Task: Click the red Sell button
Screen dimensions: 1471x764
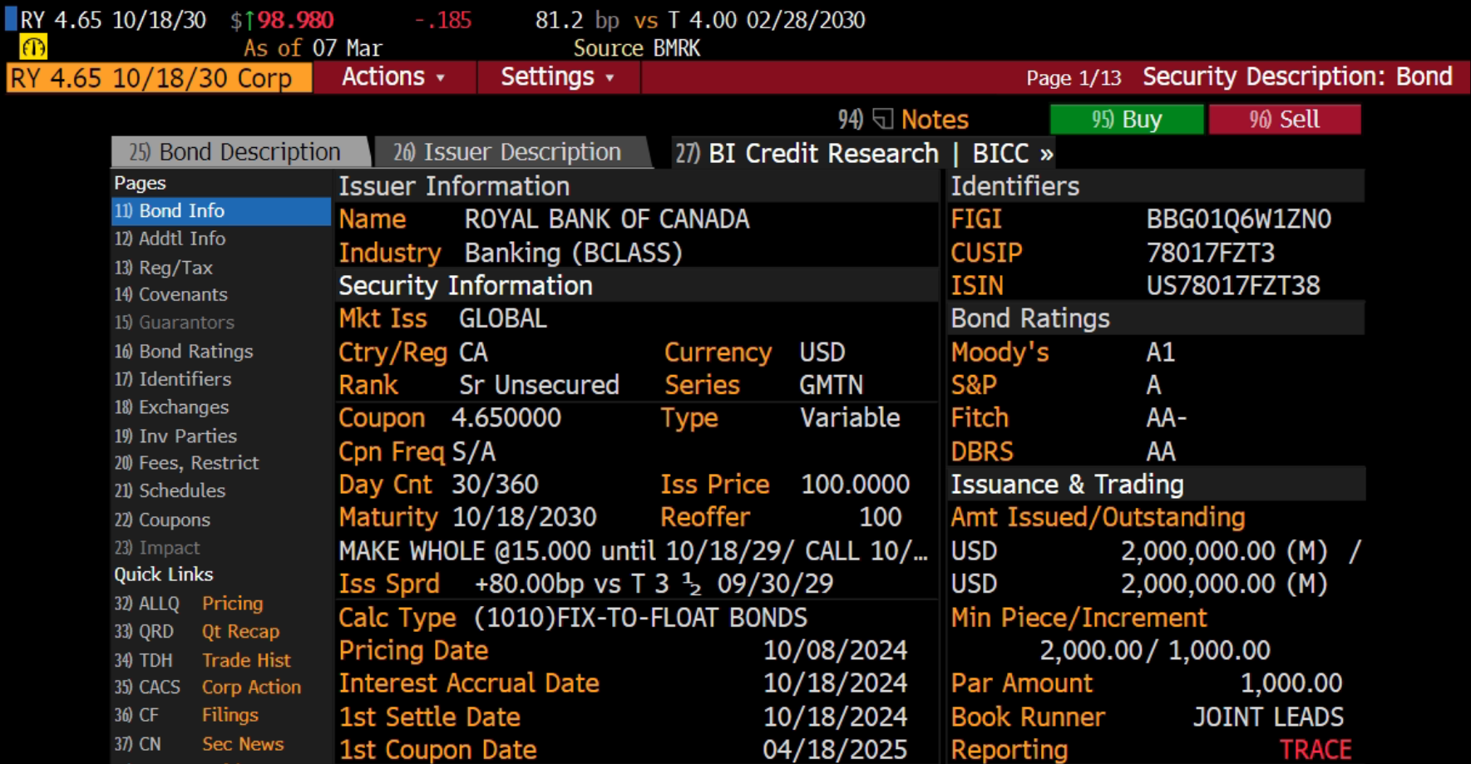Action: pyautogui.click(x=1285, y=119)
